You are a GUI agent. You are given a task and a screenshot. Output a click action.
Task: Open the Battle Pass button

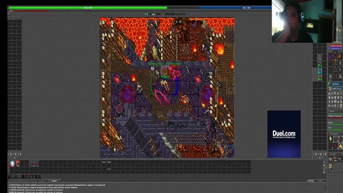coord(335,88)
